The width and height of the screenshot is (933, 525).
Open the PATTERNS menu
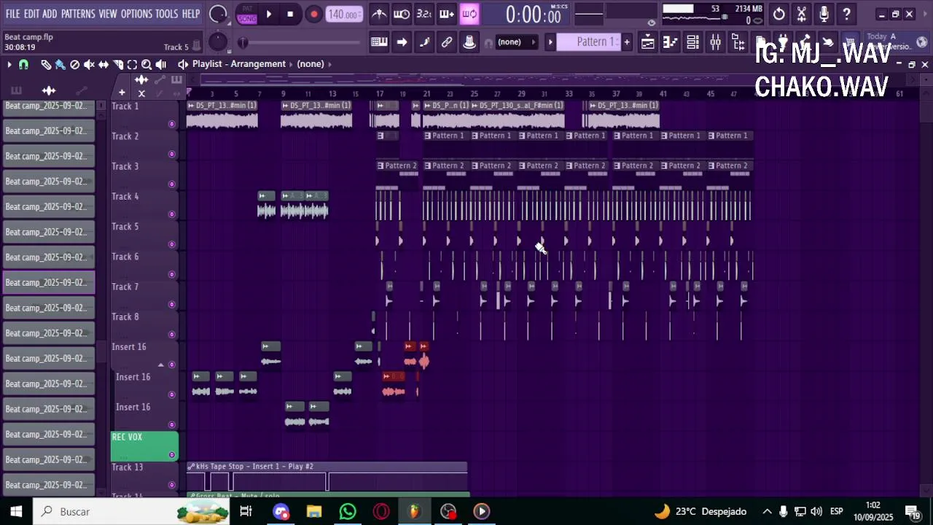[78, 14]
